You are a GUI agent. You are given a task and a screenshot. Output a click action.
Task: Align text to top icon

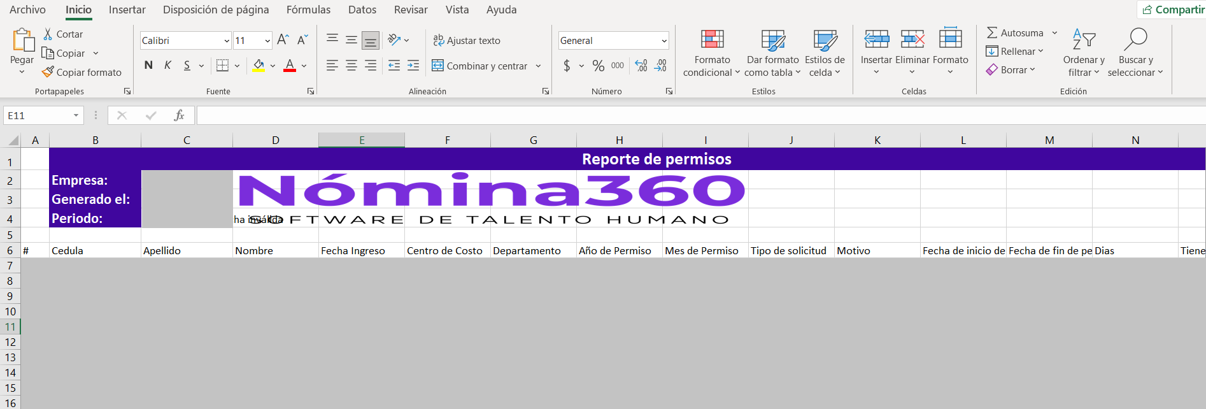click(x=332, y=40)
